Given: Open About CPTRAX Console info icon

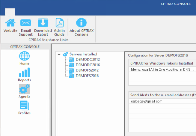Looking at the screenshot, I should (x=82, y=23).
